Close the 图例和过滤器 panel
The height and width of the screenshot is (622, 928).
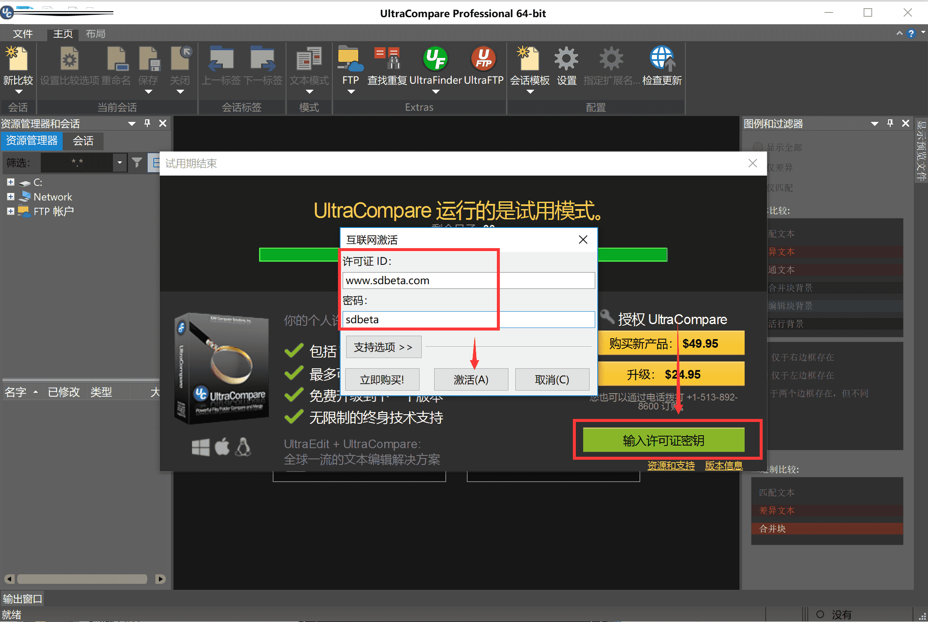[x=906, y=123]
